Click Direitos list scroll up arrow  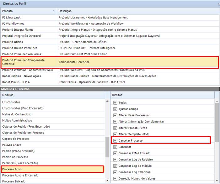pos(217,101)
